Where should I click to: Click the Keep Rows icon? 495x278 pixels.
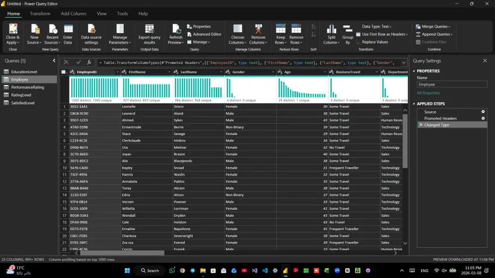pos(281,29)
